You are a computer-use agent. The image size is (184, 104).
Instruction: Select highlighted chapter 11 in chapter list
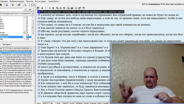pos(29,37)
